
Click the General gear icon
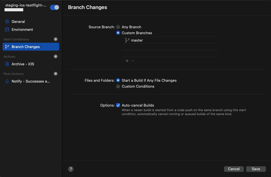point(7,21)
